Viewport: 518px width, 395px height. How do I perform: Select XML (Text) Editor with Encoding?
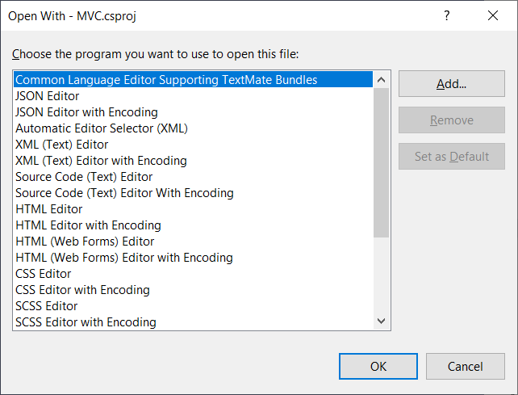(101, 161)
